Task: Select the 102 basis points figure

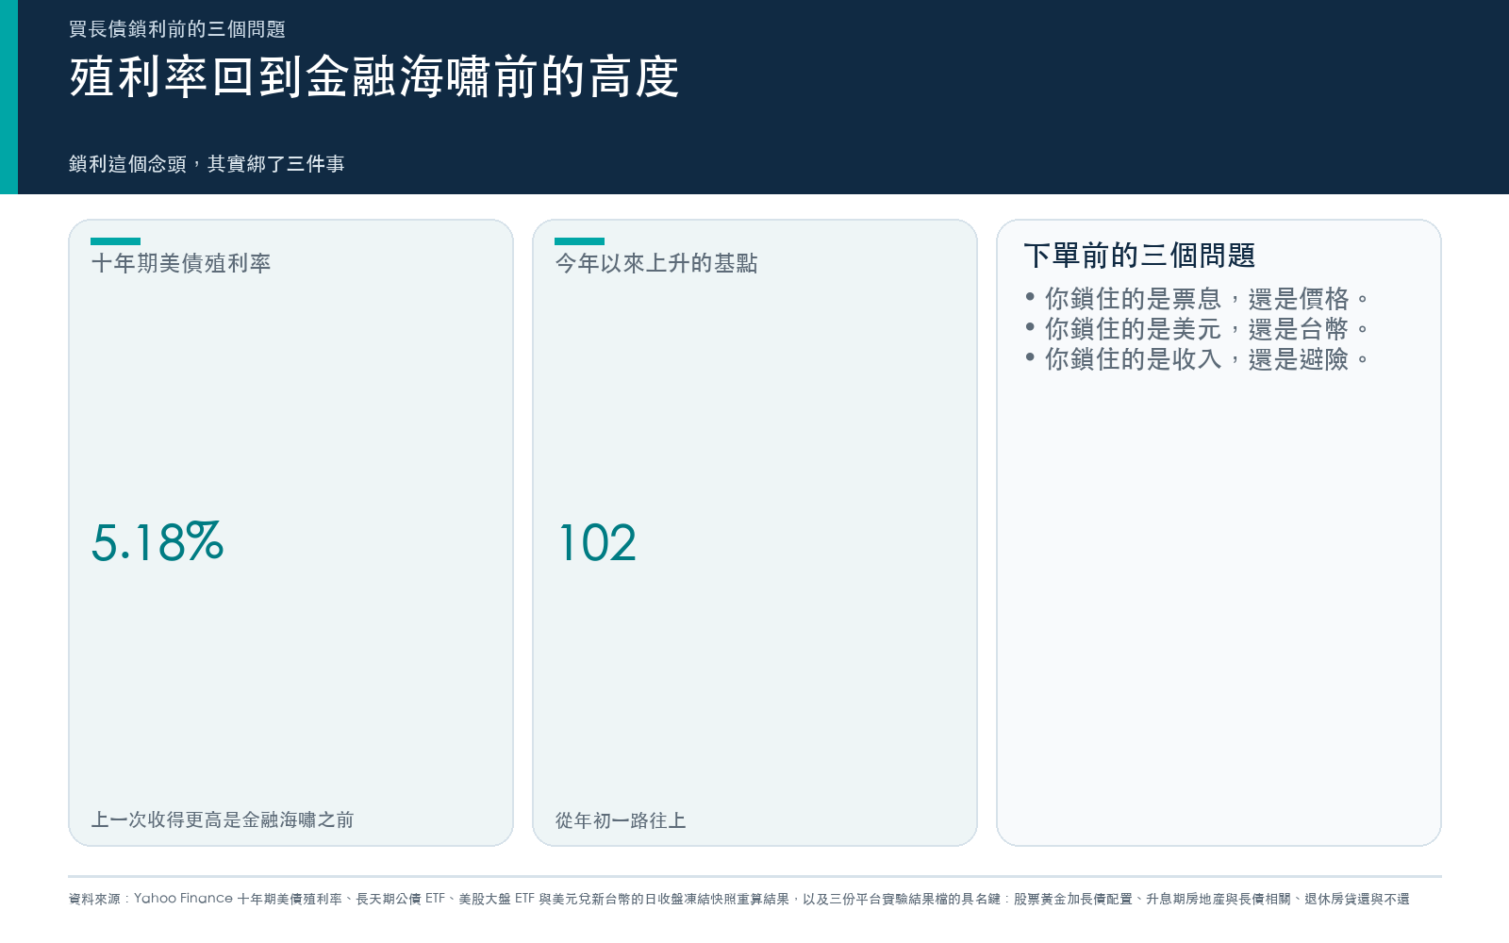Action: pyautogui.click(x=598, y=542)
